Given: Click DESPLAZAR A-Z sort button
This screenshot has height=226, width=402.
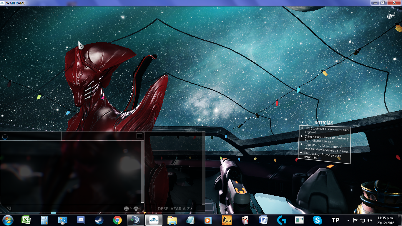Looking at the screenshot, I should point(175,209).
